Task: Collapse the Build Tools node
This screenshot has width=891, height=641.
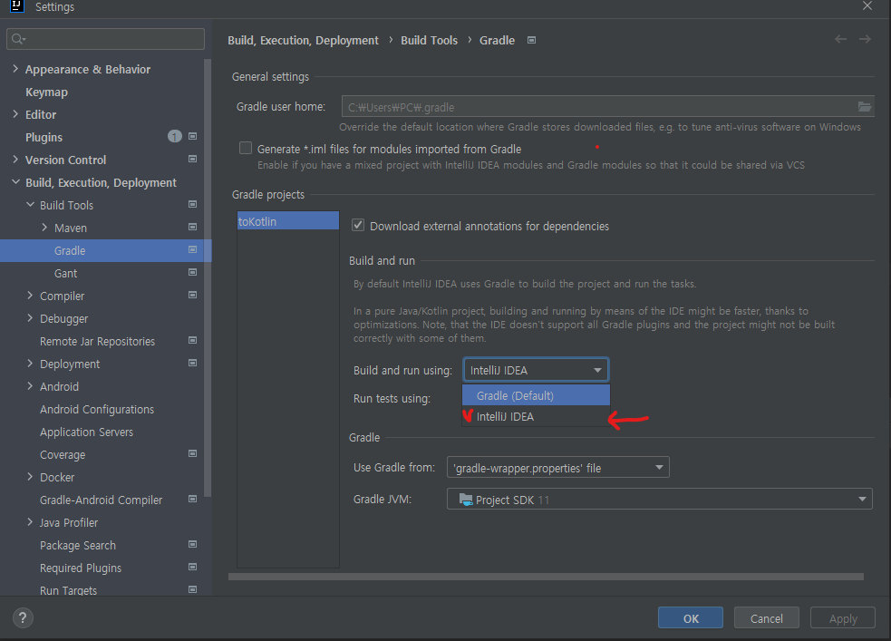Action: coord(30,205)
